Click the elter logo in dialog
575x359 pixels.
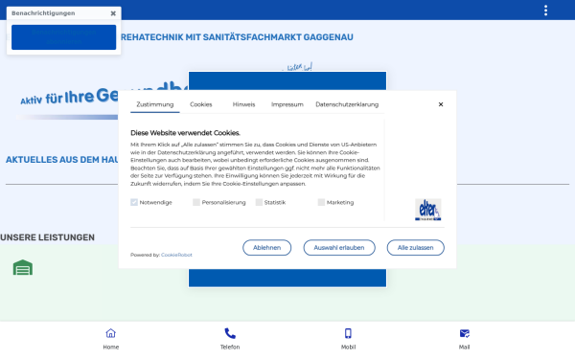[x=428, y=210]
